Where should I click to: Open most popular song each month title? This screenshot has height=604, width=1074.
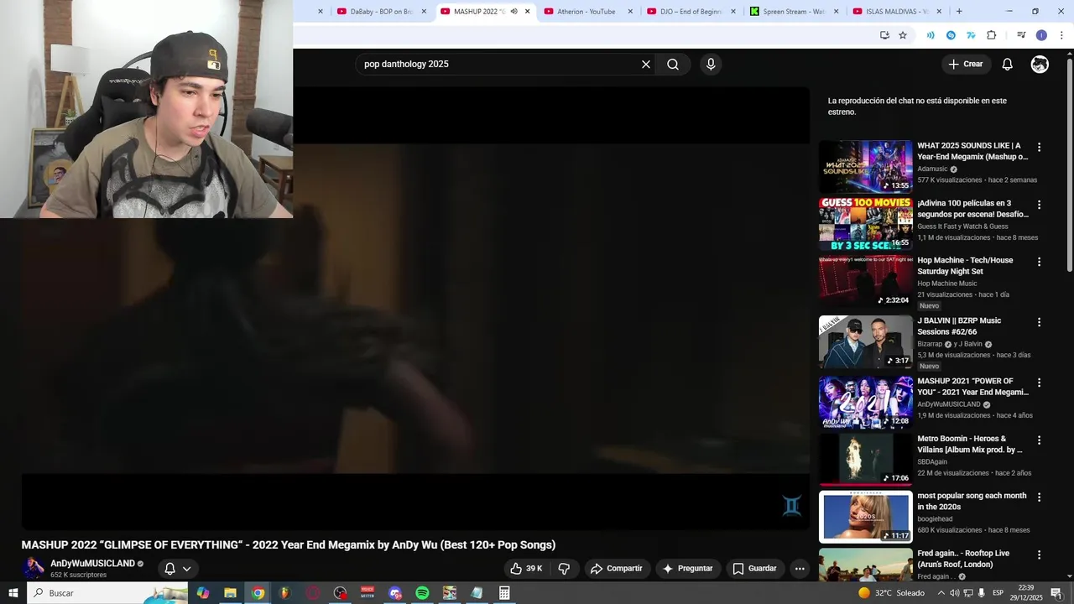(x=972, y=502)
